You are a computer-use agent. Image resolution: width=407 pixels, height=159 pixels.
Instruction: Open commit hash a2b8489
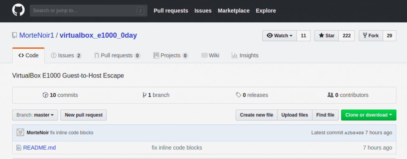pyautogui.click(x=354, y=133)
